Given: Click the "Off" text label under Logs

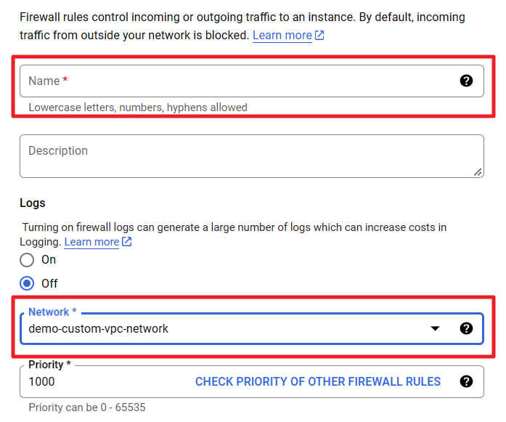Looking at the screenshot, I should [x=49, y=283].
